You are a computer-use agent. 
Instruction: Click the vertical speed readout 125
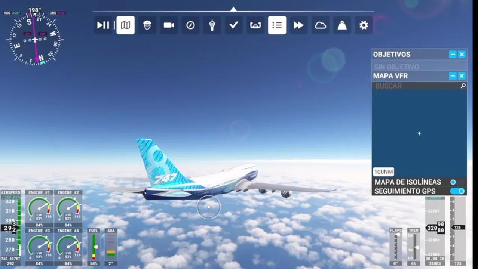coord(458,227)
